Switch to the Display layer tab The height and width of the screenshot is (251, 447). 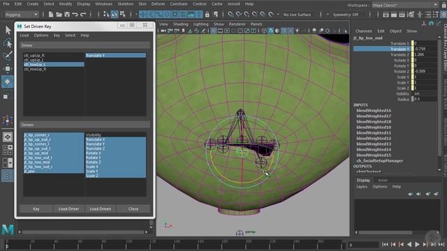coord(363,181)
